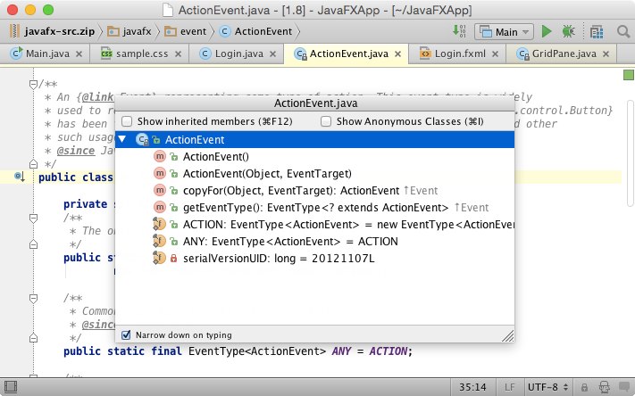Click the gutter icon next to public class
The height and width of the screenshot is (396, 635).
point(19,177)
